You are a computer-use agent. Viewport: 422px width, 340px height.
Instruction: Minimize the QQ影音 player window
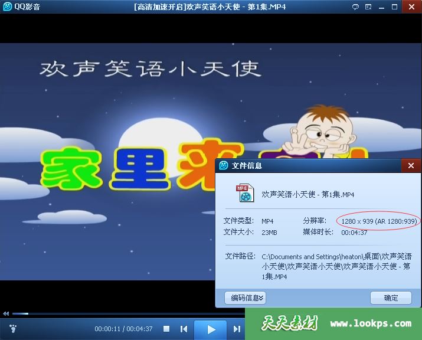coord(382,7)
